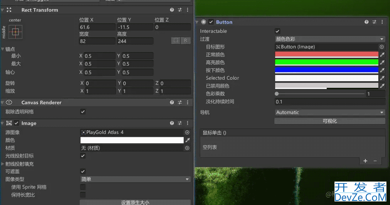Disable the Image component checkbox

tap(16, 123)
